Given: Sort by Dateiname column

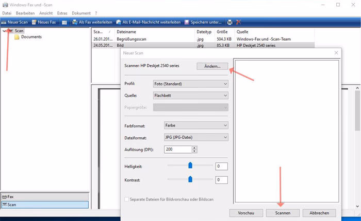Looking at the screenshot, I should coord(155,32).
